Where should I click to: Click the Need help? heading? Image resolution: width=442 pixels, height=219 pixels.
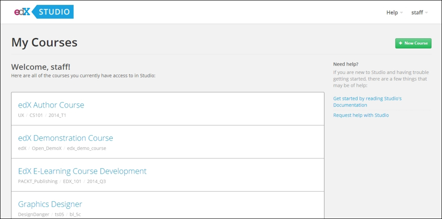tap(346, 64)
